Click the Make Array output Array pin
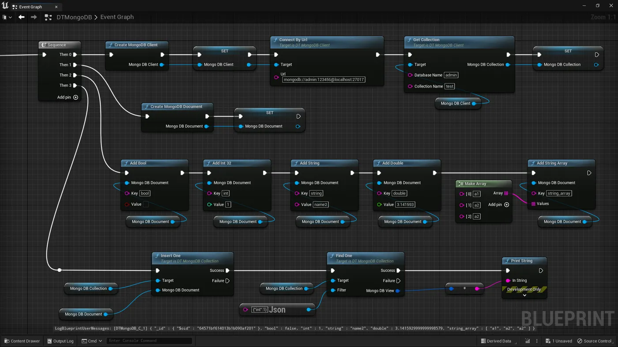This screenshot has height=347, width=618. coord(506,193)
